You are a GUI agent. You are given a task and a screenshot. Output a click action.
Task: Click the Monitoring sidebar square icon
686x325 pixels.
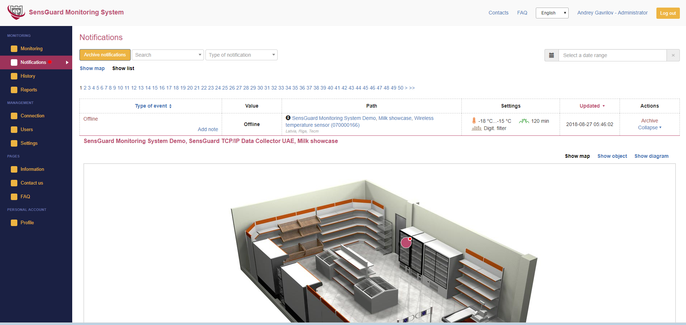[x=14, y=49]
